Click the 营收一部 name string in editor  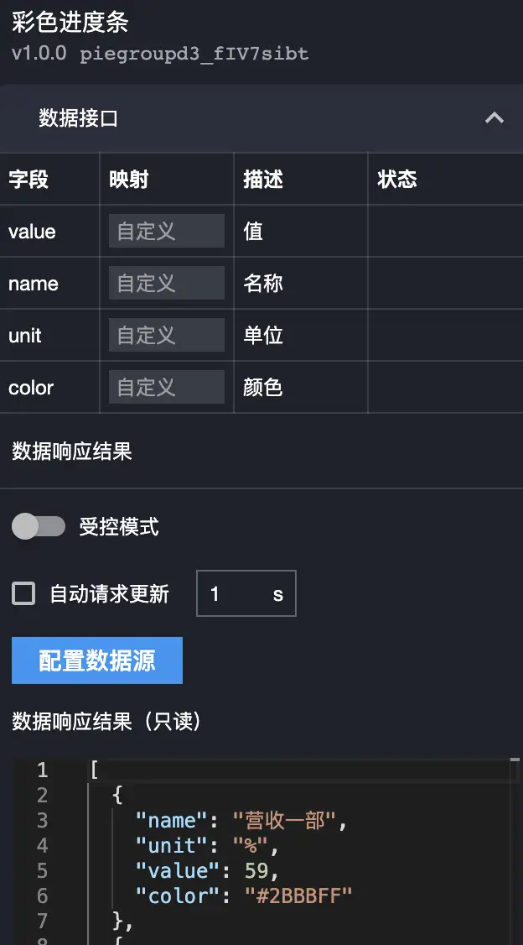click(x=289, y=820)
